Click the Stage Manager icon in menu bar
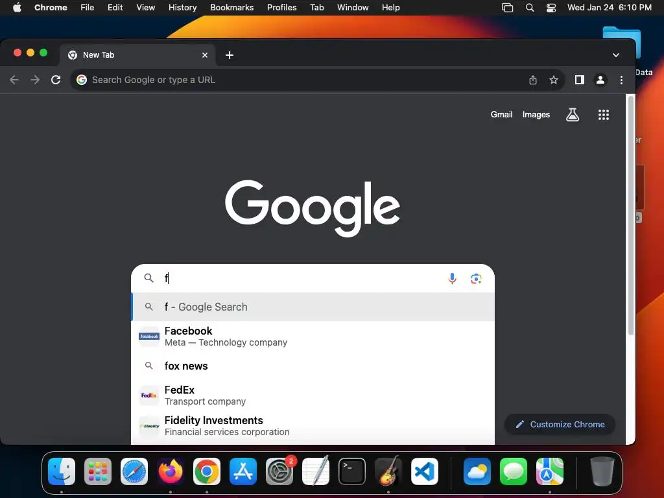 coord(507,8)
